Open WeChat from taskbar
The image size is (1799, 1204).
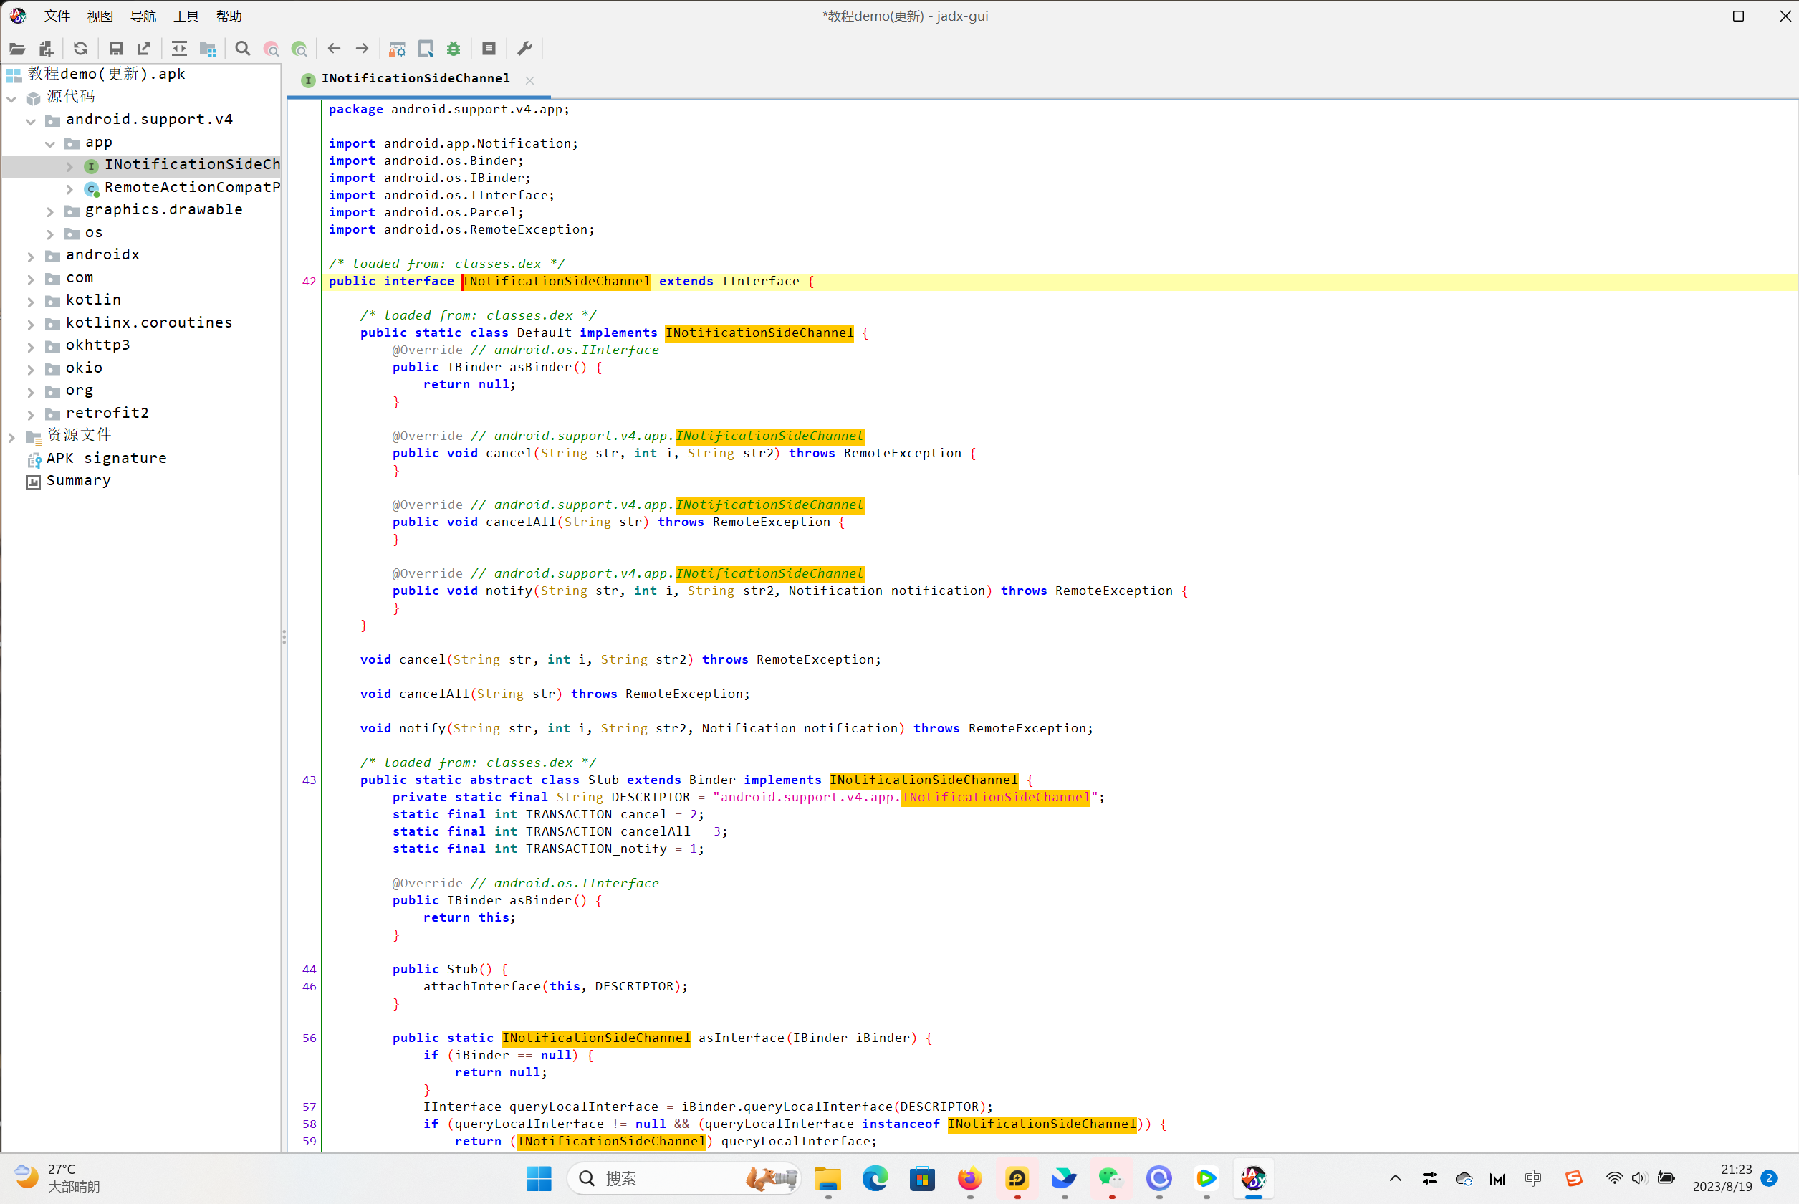click(x=1111, y=1179)
